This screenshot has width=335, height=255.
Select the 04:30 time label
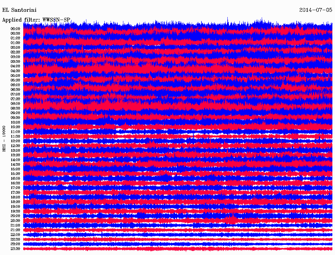15,71
